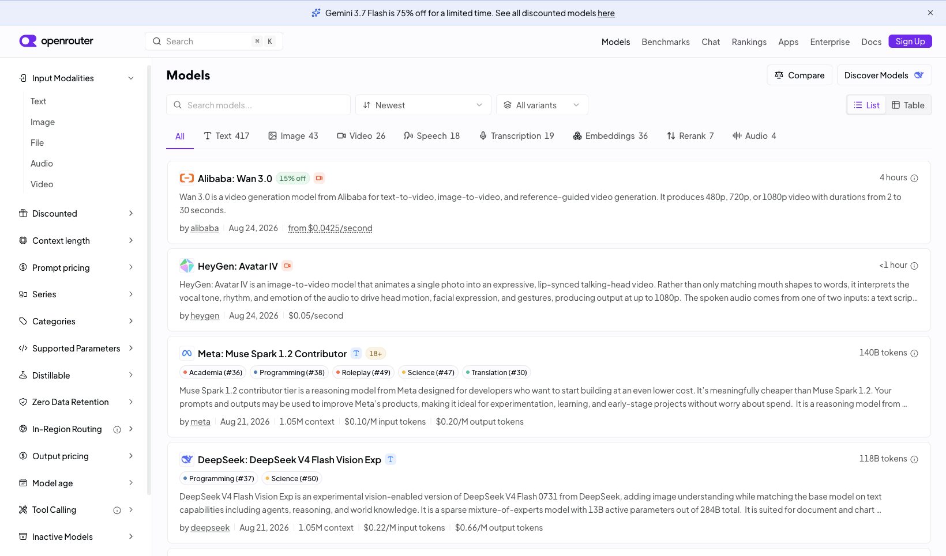
Task: Expand the Prompt pricing filter
Action: 76,267
